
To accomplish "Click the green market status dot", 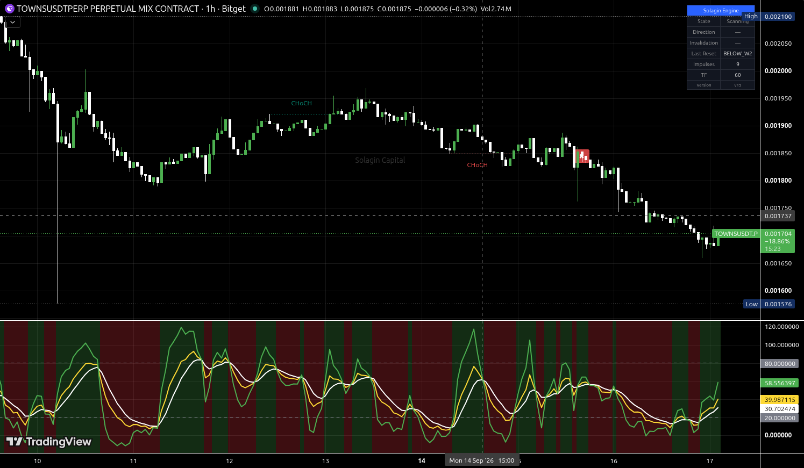I will click(254, 9).
